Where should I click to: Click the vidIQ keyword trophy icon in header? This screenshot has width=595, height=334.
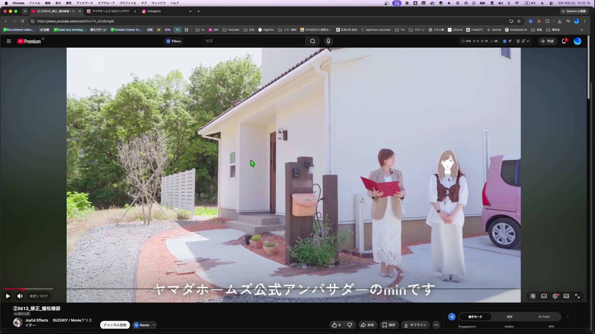click(x=518, y=41)
